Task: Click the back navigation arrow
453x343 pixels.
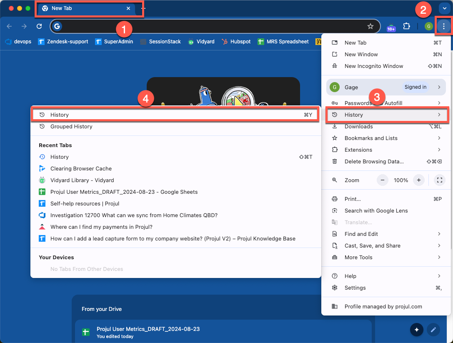Action: click(x=9, y=26)
